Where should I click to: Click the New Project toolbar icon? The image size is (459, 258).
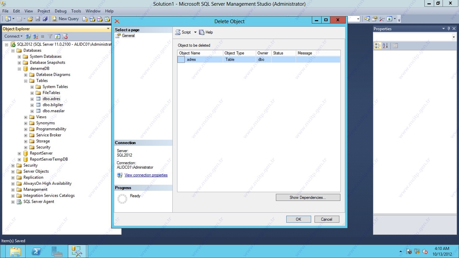(x=8, y=19)
